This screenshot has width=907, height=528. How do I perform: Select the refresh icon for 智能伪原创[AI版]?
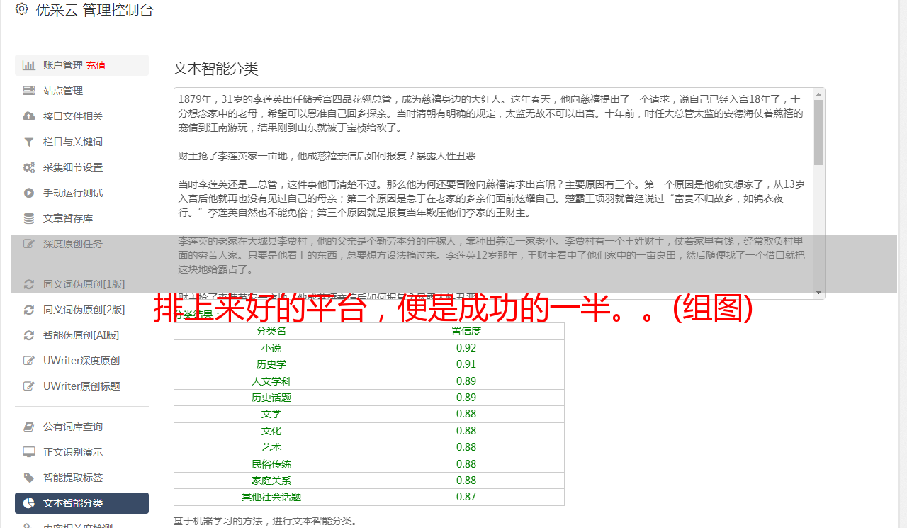(29, 335)
